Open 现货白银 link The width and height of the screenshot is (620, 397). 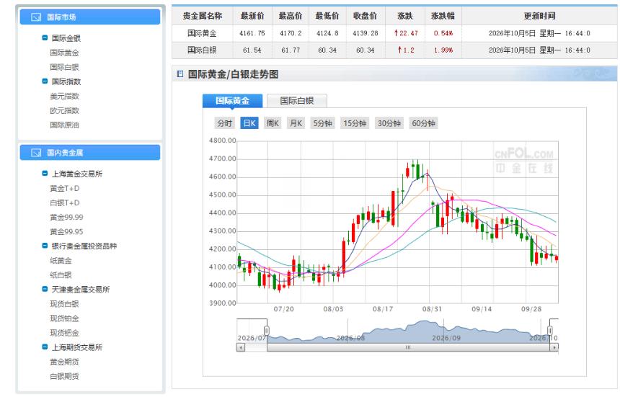pos(64,304)
